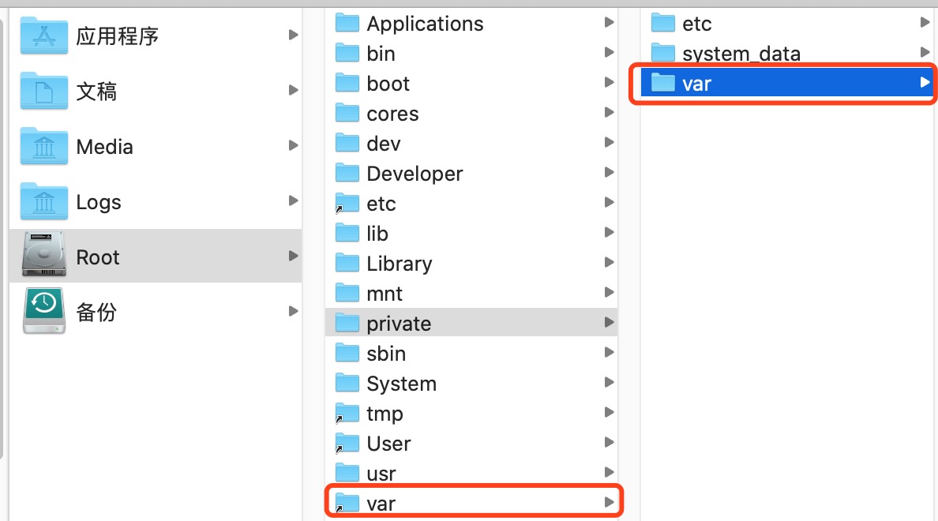Click the system_data folder icon
Image resolution: width=938 pixels, height=521 pixels.
(662, 53)
